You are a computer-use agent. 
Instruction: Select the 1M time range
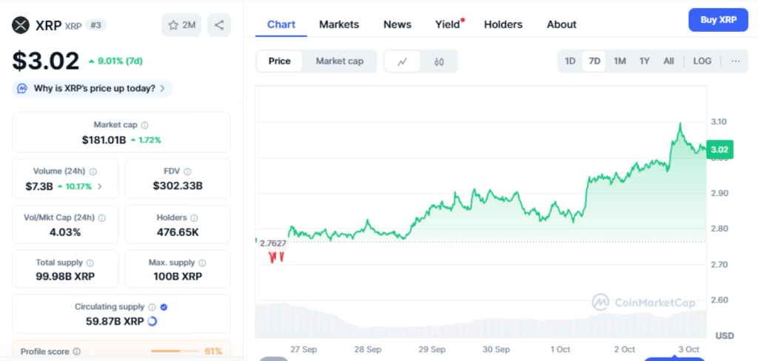click(x=620, y=61)
